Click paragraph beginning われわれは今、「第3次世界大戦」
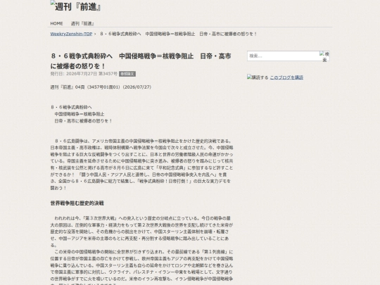This screenshot has height=285, width=380. 141,232
